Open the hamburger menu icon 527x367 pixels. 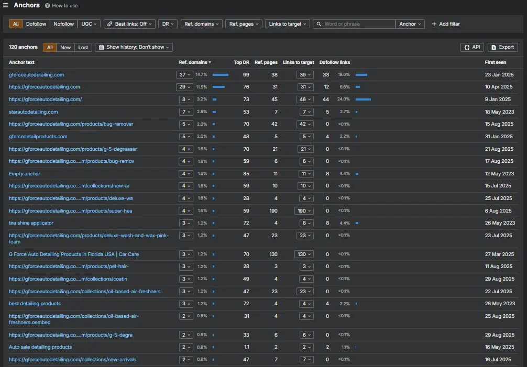click(5, 5)
